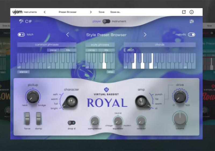The height and width of the screenshot is (151, 215).
Task: Select intros tab under common phrases
Action: tap(53, 50)
